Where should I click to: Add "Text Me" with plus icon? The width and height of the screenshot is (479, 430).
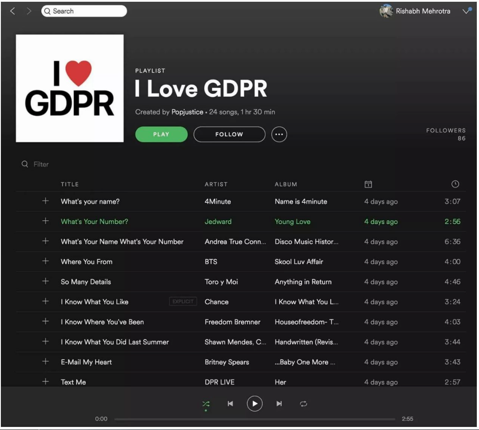pos(45,381)
